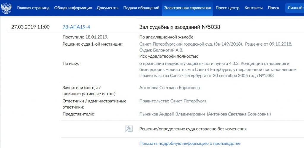The height and width of the screenshot is (148, 304).
Task: Click the Зал судебных заседаний №5038 heading
Action: click(180, 27)
